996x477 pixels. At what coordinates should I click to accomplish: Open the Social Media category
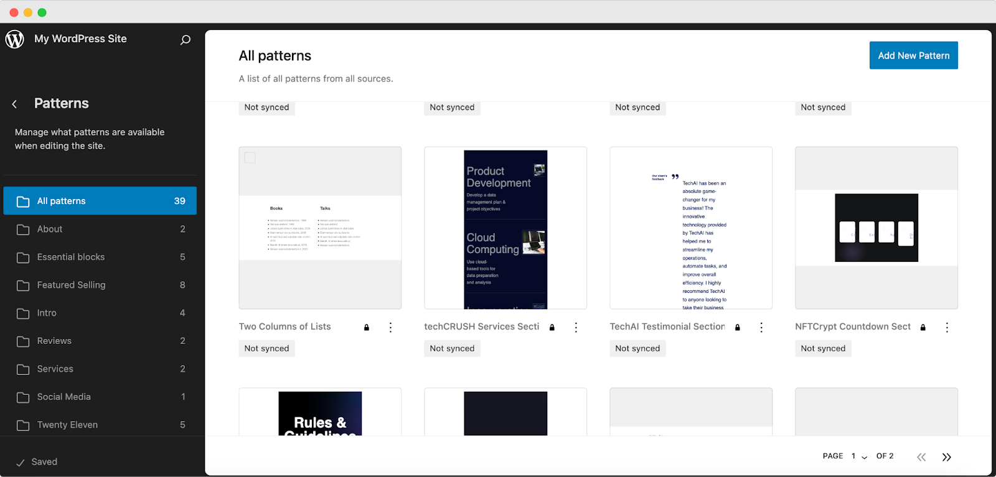[x=100, y=397]
